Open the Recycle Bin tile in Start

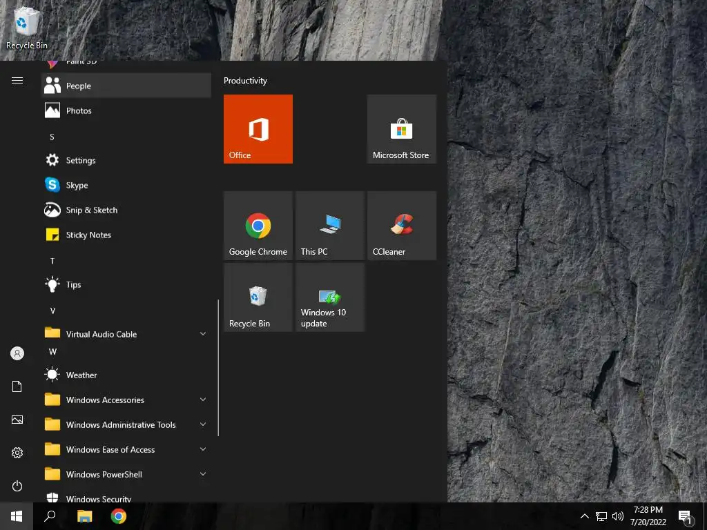tap(258, 297)
